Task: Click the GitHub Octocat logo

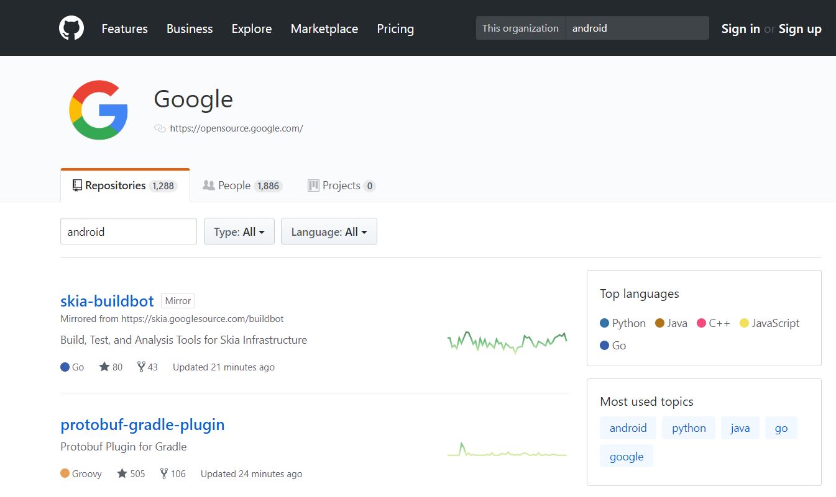Action: pos(71,29)
